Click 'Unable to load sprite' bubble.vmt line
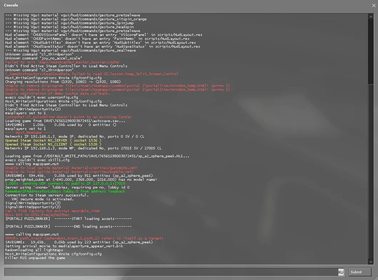 tap(69, 171)
